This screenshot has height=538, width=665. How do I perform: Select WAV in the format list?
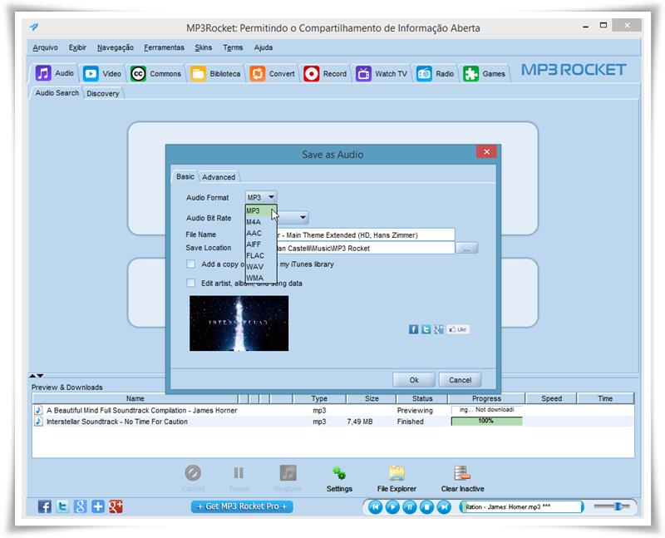click(x=260, y=266)
